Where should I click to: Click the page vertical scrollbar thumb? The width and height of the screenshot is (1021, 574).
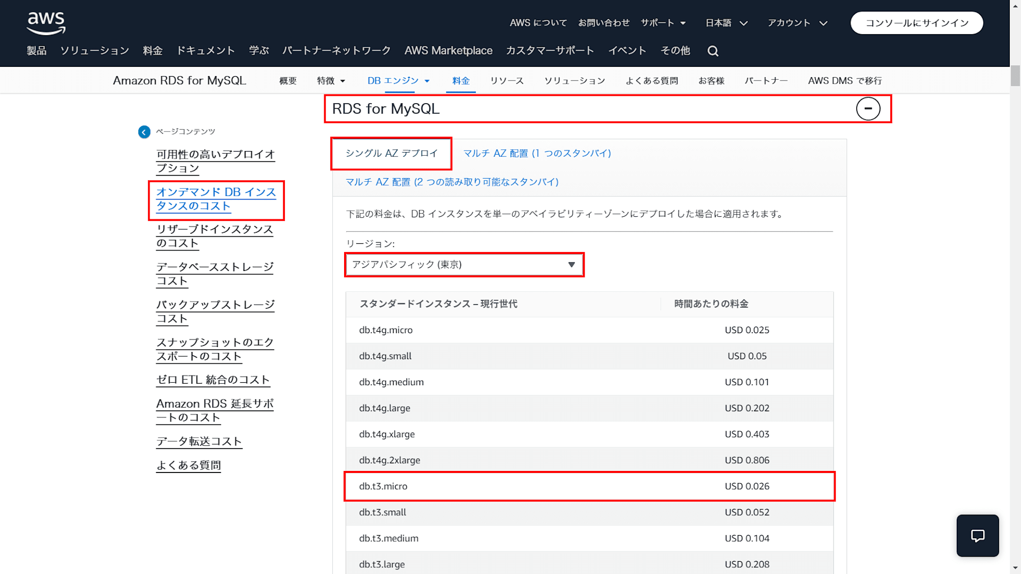(x=1015, y=76)
